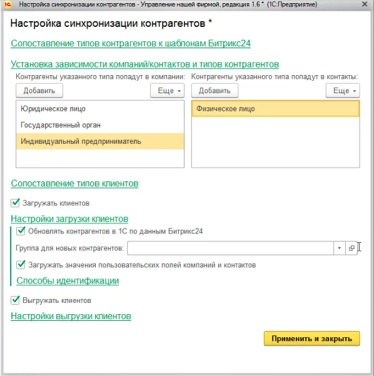
Task: Open the Настройки загрузки клиентов link
Action: tap(69, 219)
